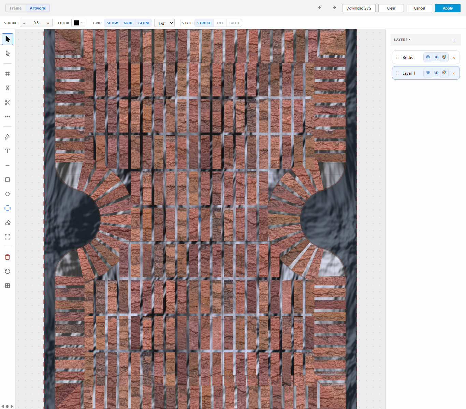Click the redo forward arrow

(x=334, y=7)
